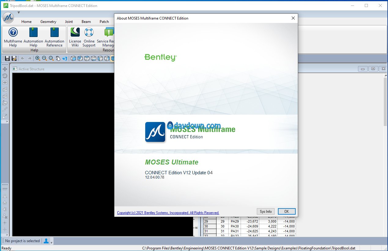Screen dimensions: 388x251
Task: Select the Duplicate diagonal squares tool
Action: click(5, 109)
